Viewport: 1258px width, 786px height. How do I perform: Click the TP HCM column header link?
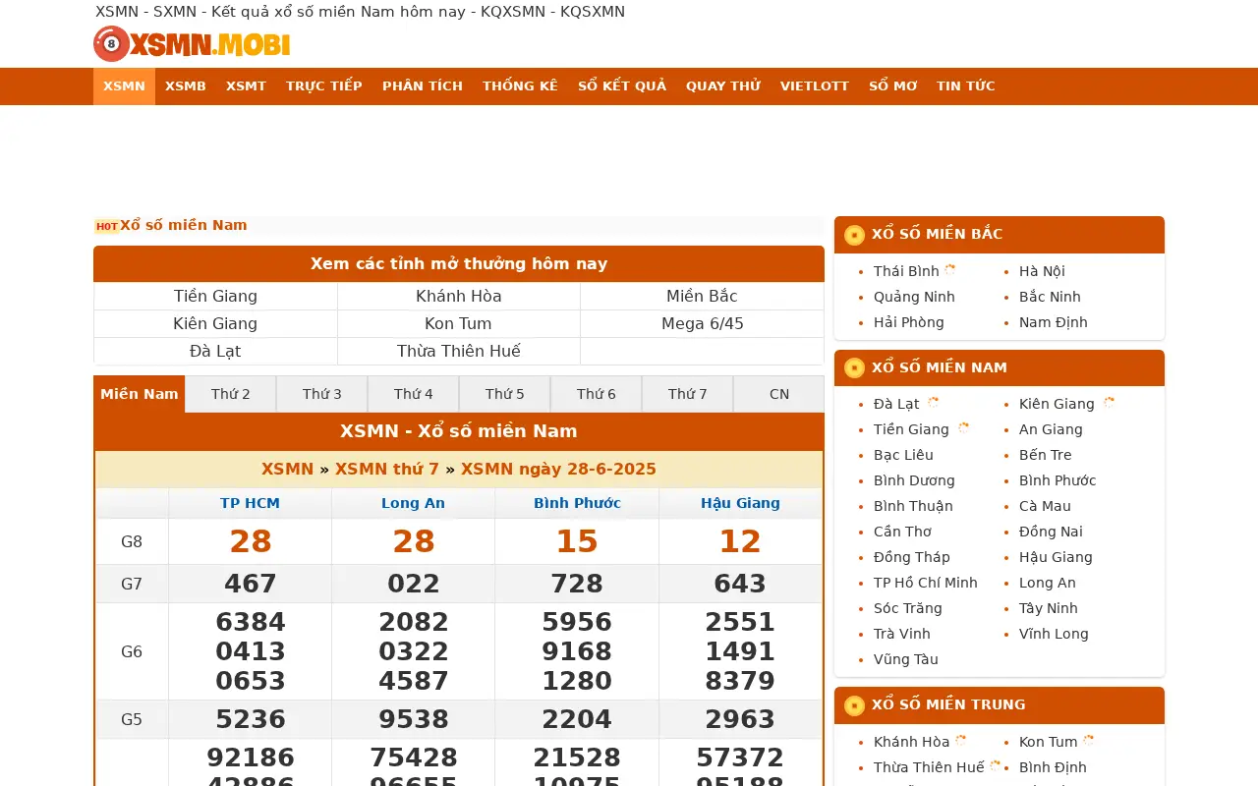pos(250,503)
